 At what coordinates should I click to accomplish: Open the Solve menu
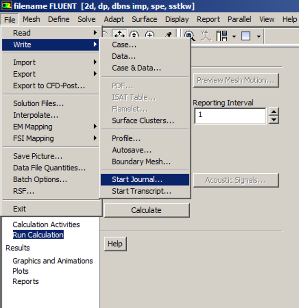[x=86, y=19]
